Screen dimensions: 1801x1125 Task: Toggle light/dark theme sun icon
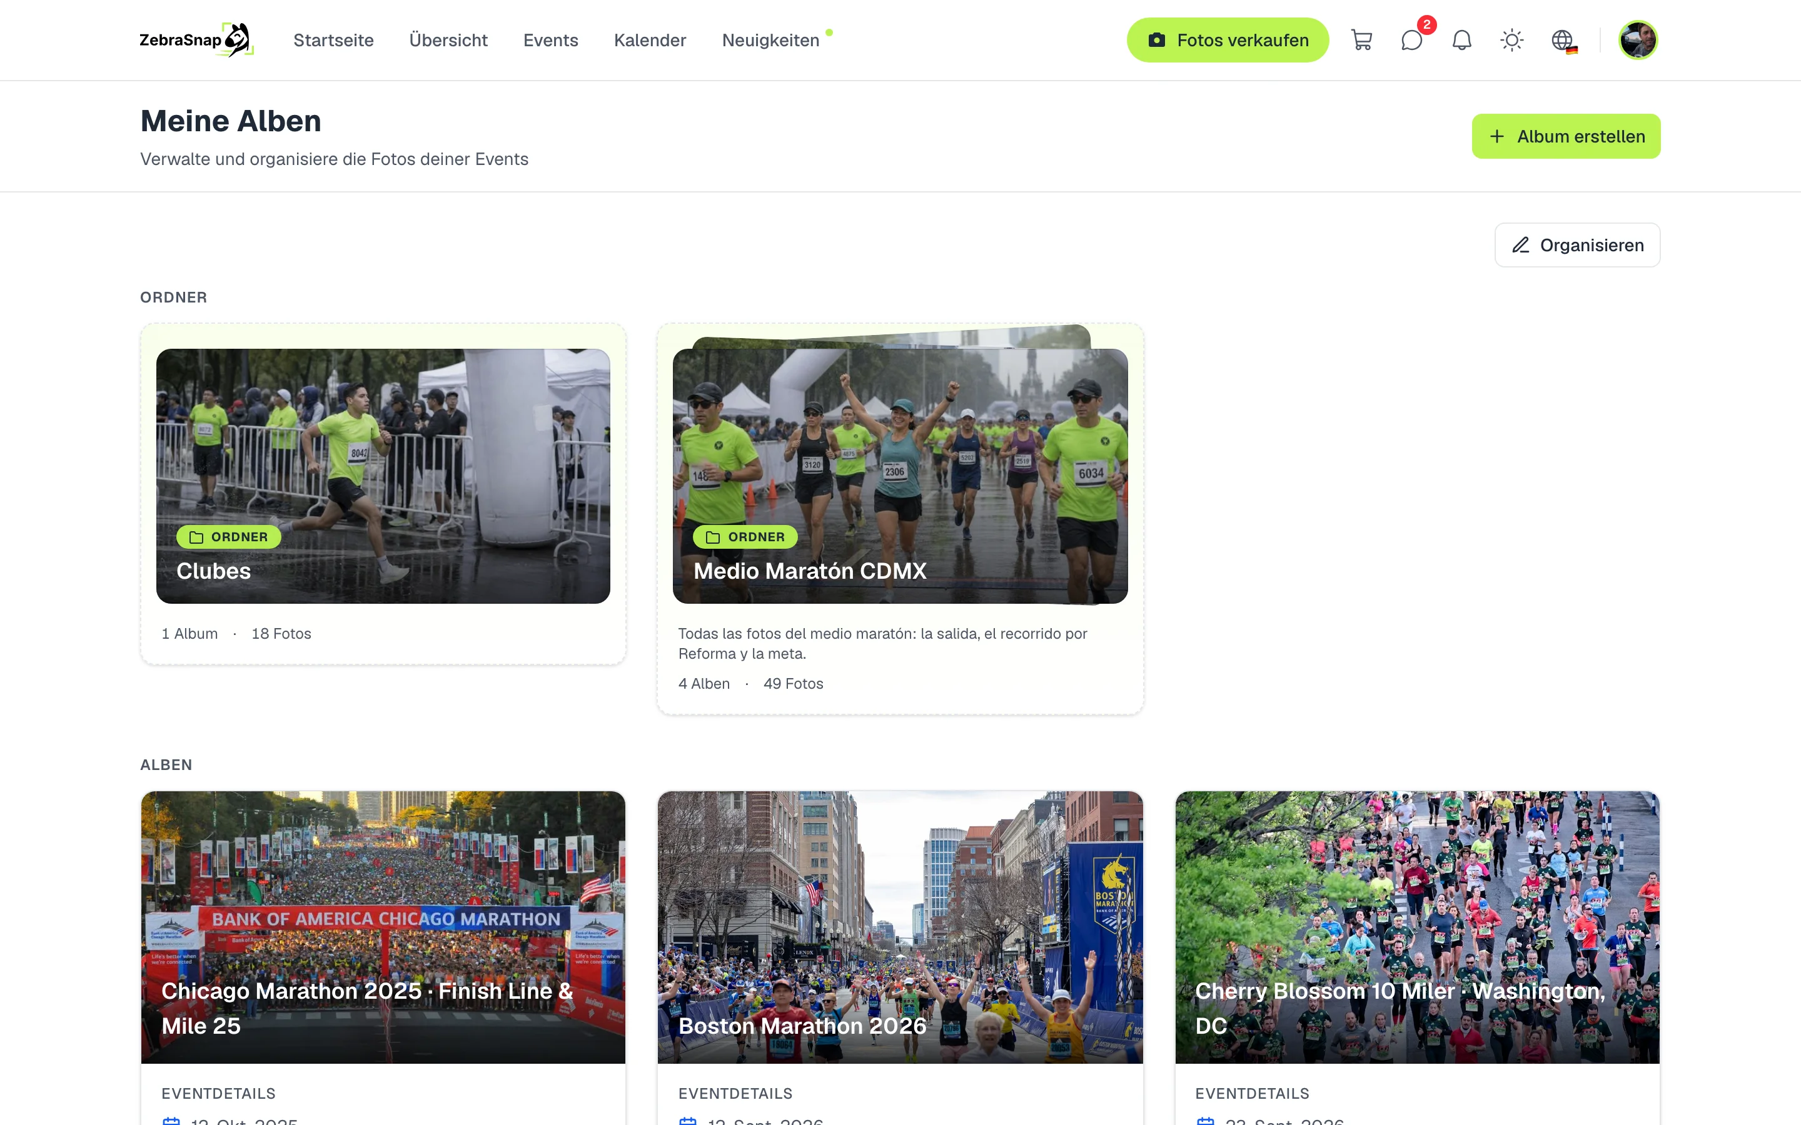1511,40
